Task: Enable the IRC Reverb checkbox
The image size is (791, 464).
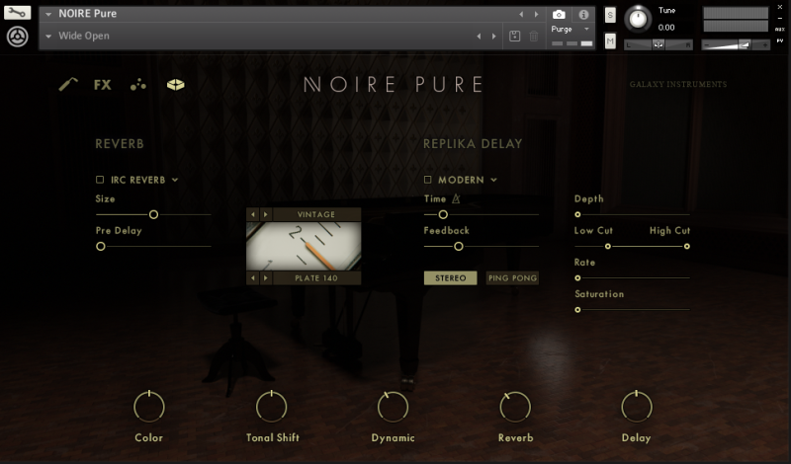Action: pos(100,180)
